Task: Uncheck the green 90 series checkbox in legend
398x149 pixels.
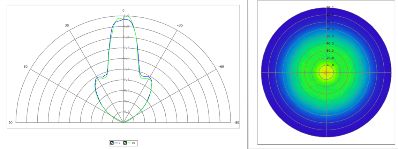Action: (x=125, y=143)
